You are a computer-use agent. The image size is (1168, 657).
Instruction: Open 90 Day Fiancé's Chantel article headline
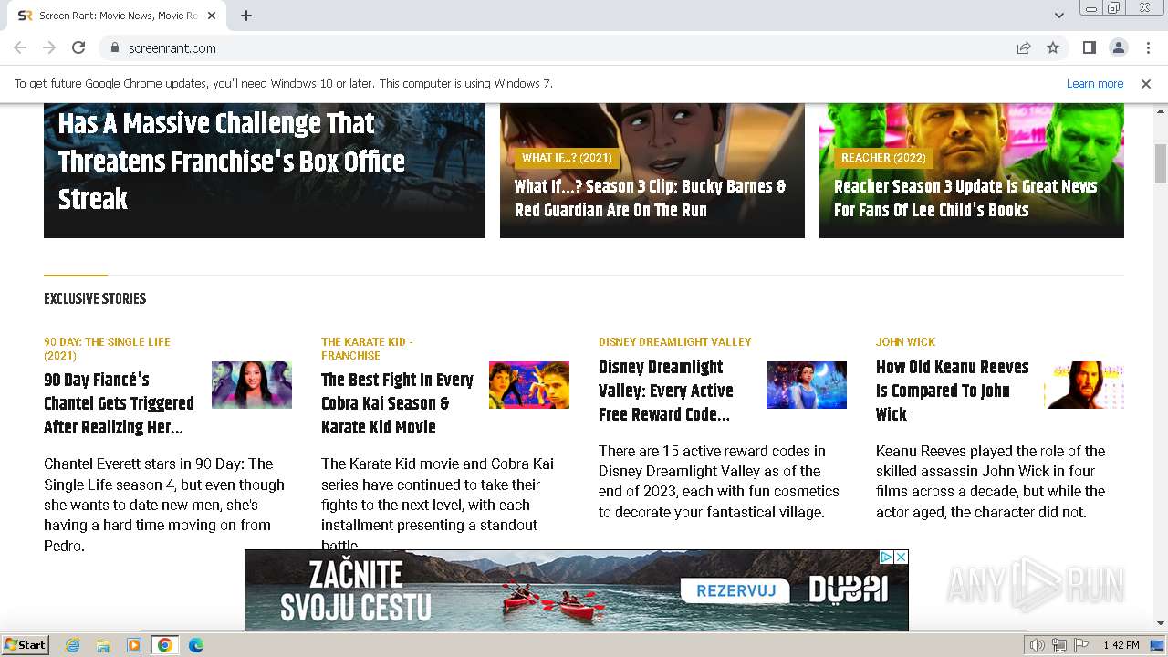pos(119,403)
